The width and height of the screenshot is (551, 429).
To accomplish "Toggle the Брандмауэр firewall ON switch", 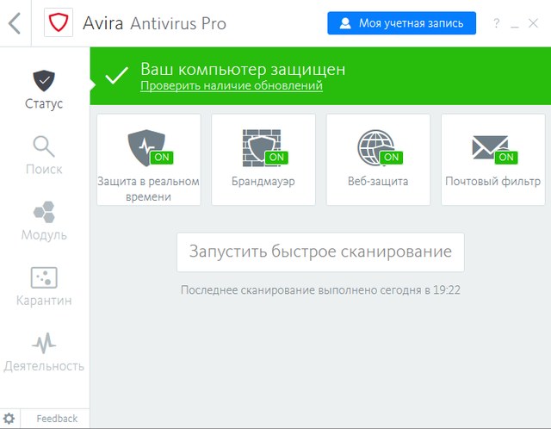I will tap(276, 158).
